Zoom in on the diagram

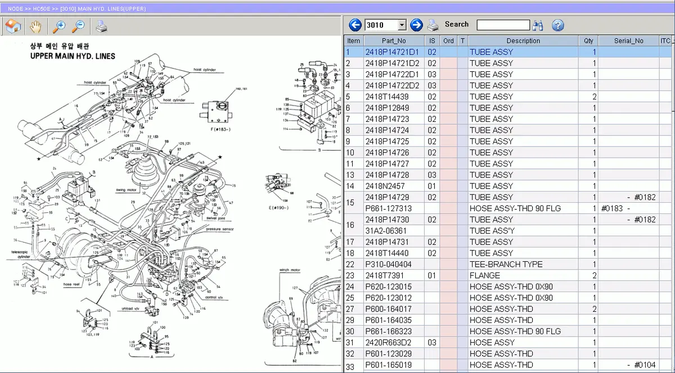point(58,26)
